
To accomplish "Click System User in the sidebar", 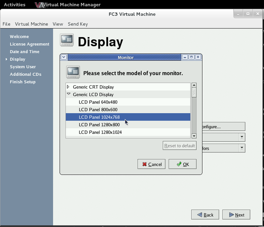I will click(x=23, y=67).
